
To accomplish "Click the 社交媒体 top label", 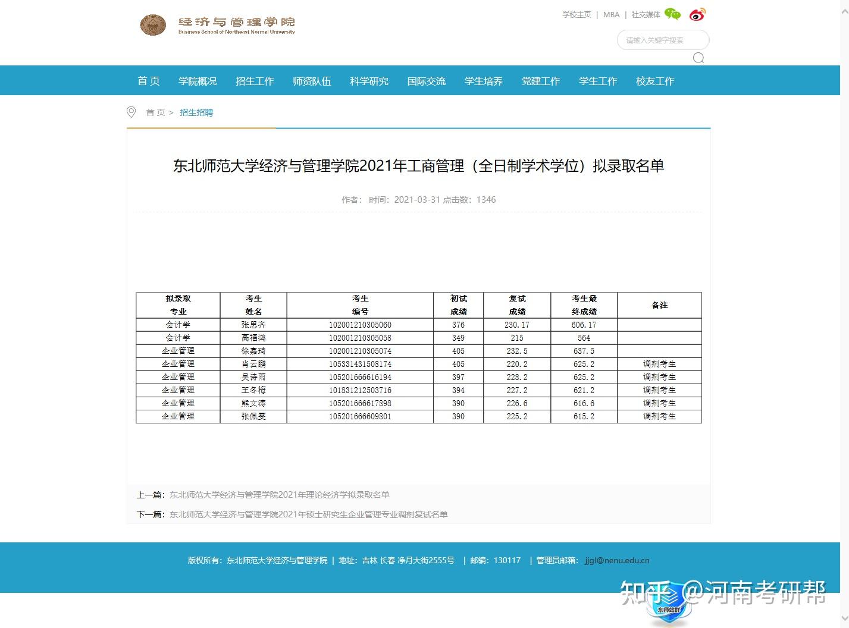I will (646, 15).
